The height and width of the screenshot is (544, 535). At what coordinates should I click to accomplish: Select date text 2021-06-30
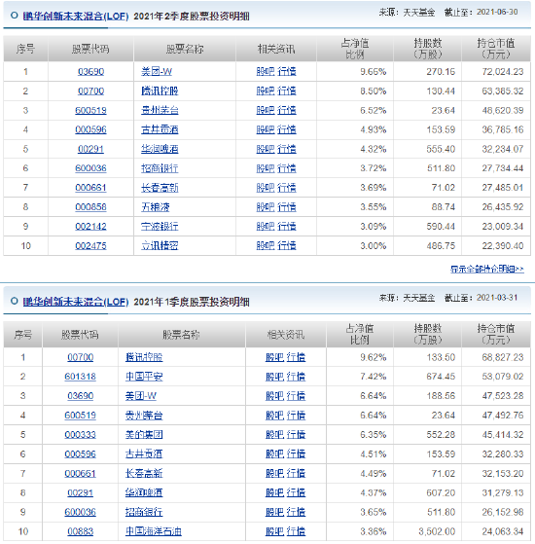[497, 12]
